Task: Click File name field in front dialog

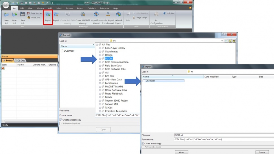Action: click(224, 135)
